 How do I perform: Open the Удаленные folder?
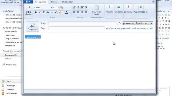click(10, 46)
